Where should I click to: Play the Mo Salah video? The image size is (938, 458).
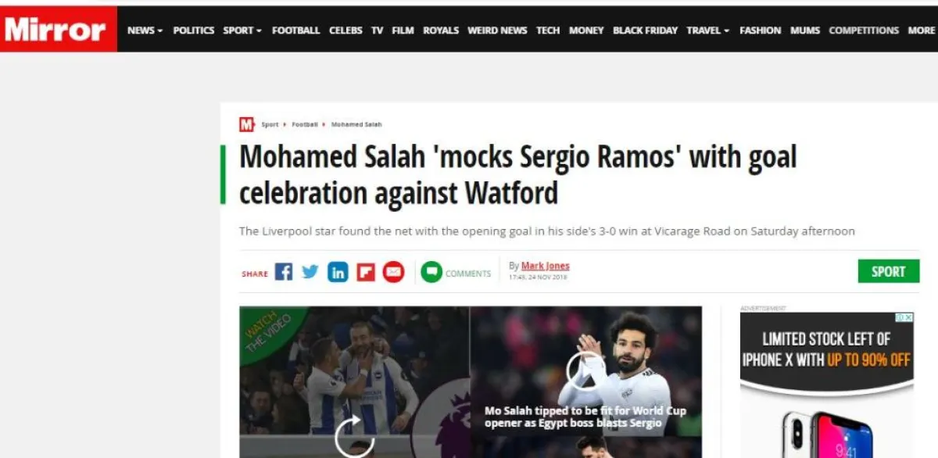pos(586,371)
